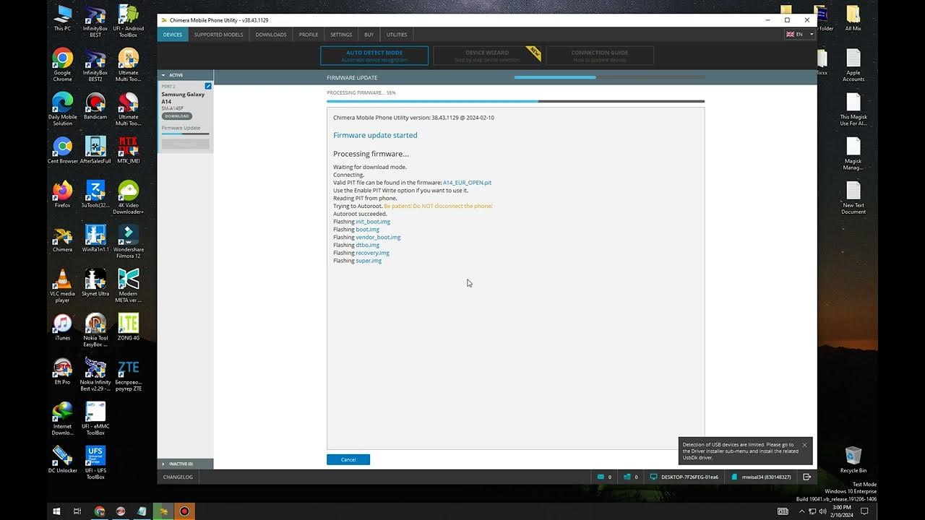The width and height of the screenshot is (925, 520).
Task: Open the PROFILE tab
Action: [309, 35]
